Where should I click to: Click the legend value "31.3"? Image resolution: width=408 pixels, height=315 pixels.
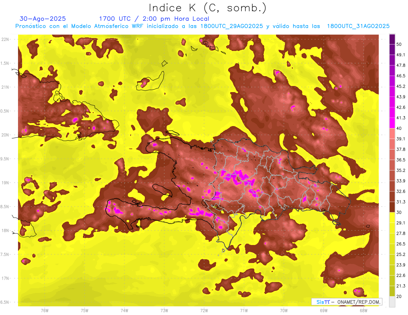click(x=401, y=202)
